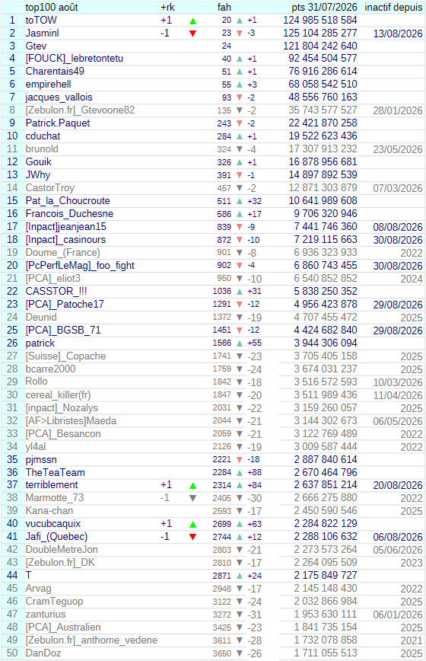Screen dimensions: 426x661
Task: Click grey down arrow in Marmotte_73 rank column
Action: coord(192,498)
